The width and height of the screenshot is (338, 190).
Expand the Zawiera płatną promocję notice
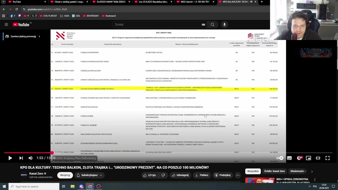pos(23,36)
